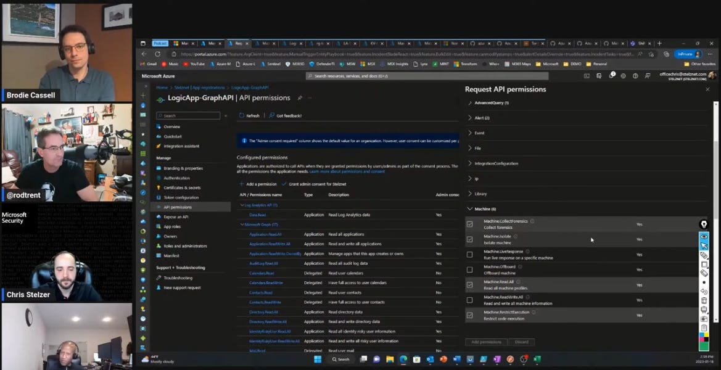Check Machine.Offboard permission
This screenshot has height=370, width=721.
tap(469, 270)
